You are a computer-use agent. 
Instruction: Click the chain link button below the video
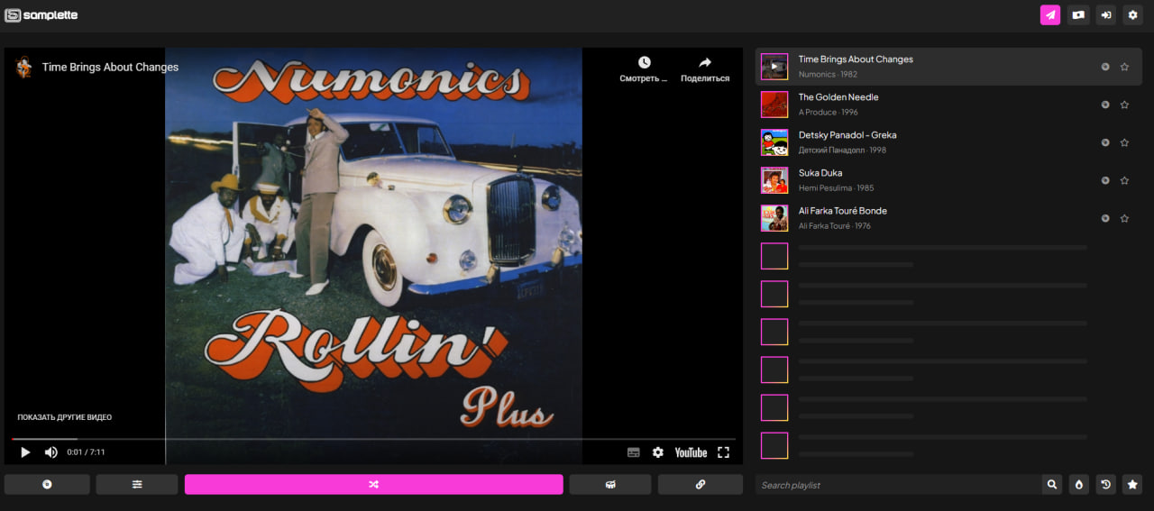pos(701,485)
